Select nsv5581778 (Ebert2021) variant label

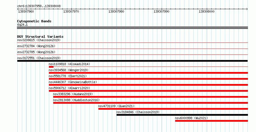pyautogui.click(x=68, y=76)
